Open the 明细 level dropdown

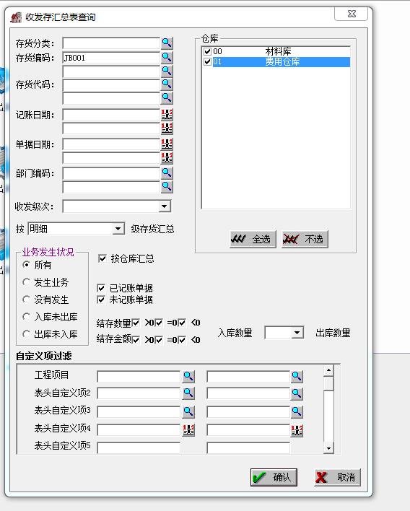tap(118, 229)
